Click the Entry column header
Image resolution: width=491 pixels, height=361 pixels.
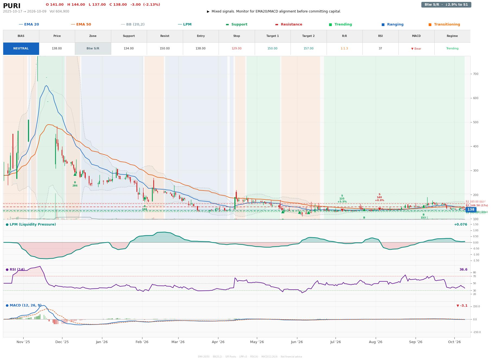coord(201,36)
